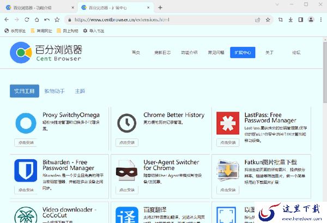This screenshot has width=327, height=223.
Task: Open the three-dot browser menu
Action: (x=321, y=20)
